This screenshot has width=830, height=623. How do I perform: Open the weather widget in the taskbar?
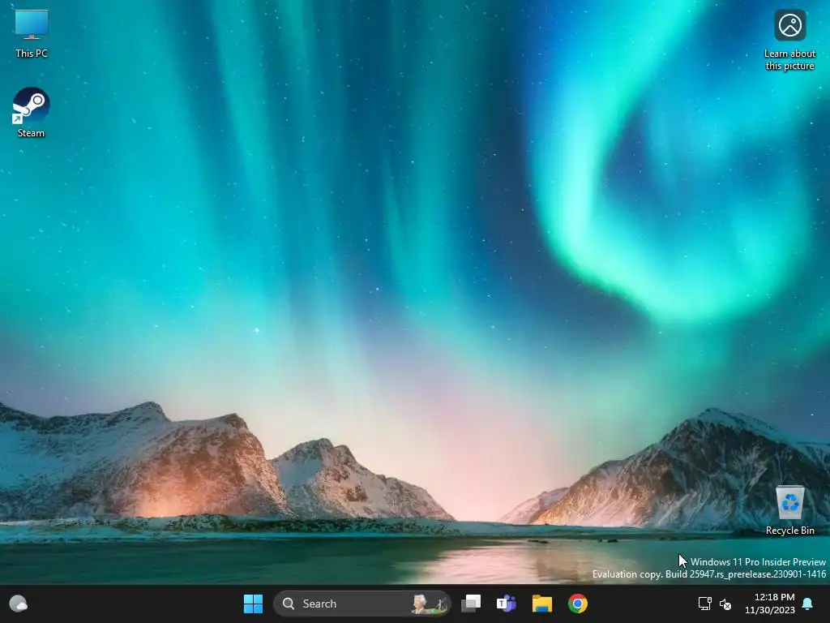[19, 604]
